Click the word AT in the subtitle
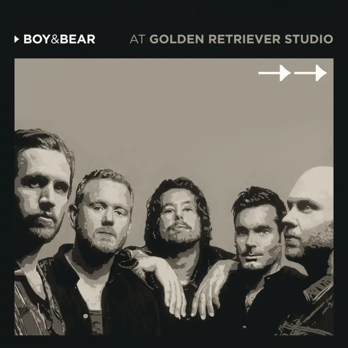The height and width of the screenshot is (348, 348). (138, 39)
